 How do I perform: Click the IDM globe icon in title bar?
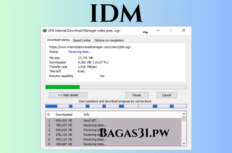pyautogui.click(x=44, y=30)
